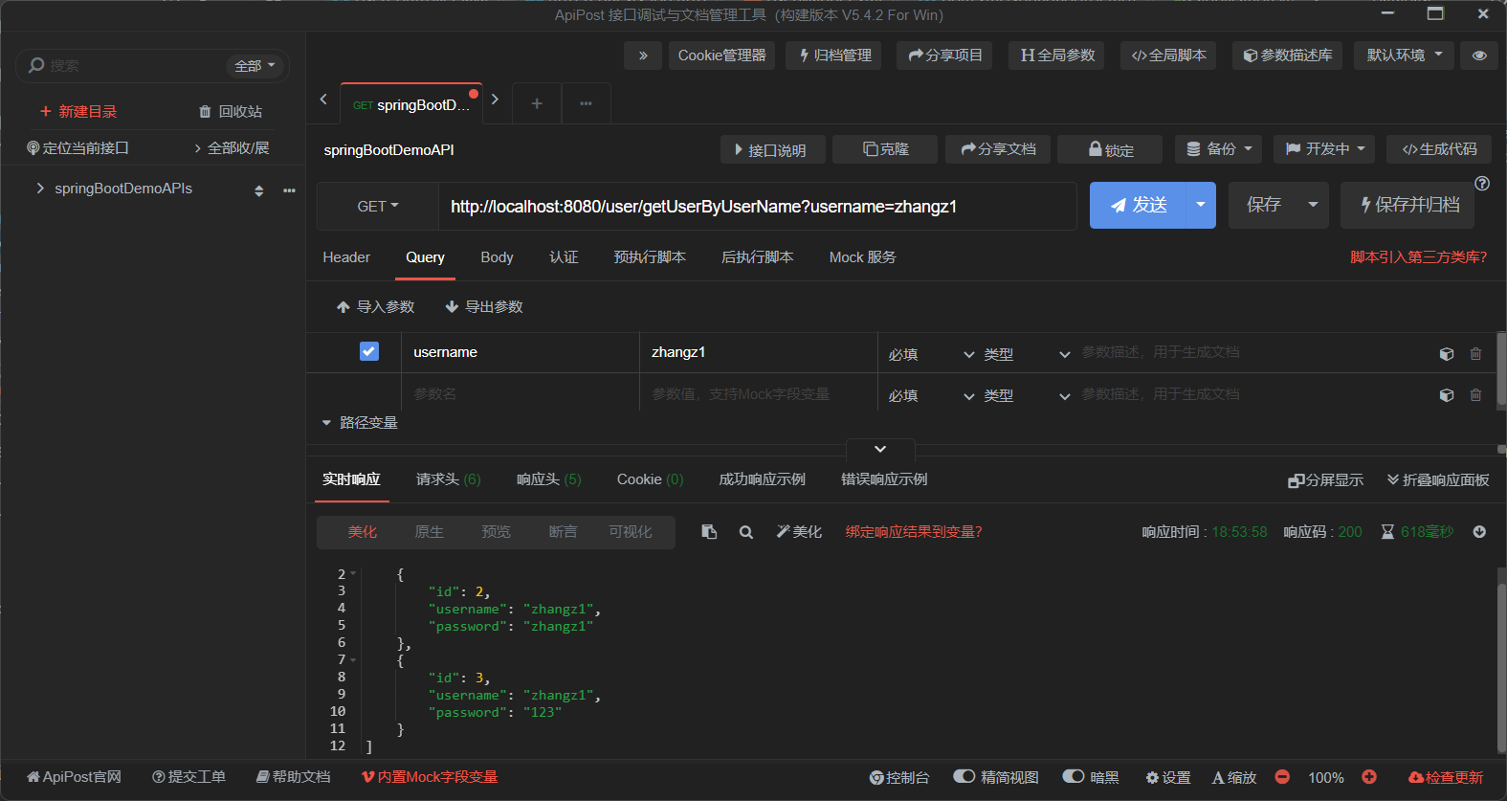
Task: Open the save (保存) dropdown arrow
Action: pos(1313,205)
